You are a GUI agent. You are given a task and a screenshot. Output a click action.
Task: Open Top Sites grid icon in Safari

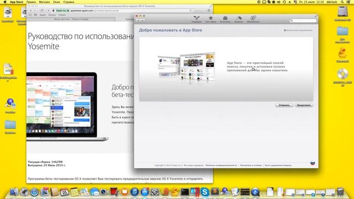point(35,15)
